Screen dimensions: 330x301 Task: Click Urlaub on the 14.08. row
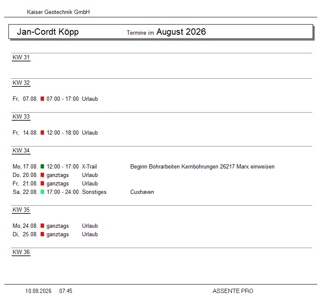click(90, 133)
